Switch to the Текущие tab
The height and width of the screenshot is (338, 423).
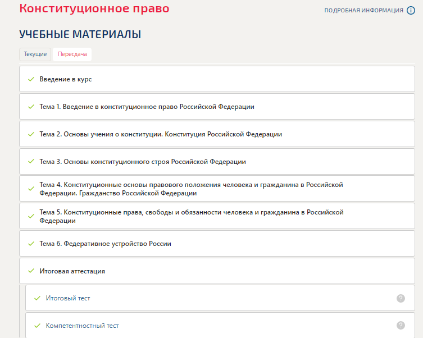click(x=35, y=54)
